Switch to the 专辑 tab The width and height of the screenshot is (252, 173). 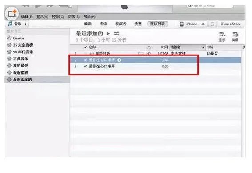pos(104,24)
